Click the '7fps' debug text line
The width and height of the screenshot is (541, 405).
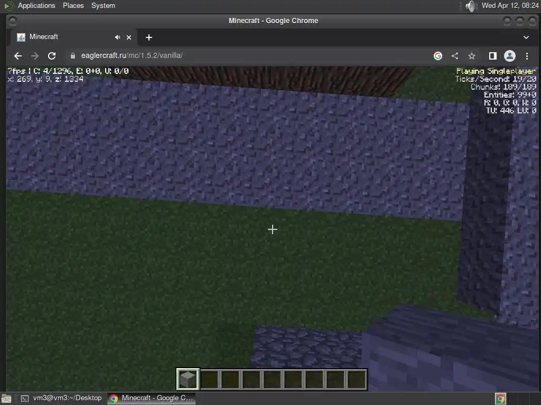68,71
